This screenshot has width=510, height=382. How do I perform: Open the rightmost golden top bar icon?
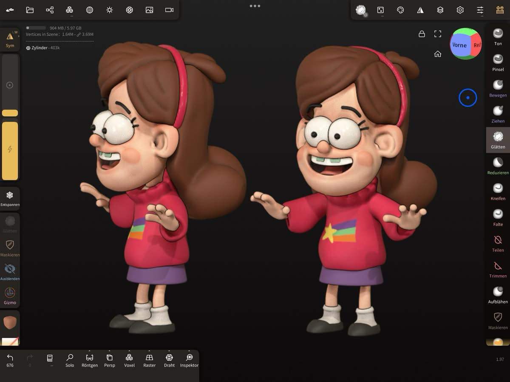click(x=500, y=10)
